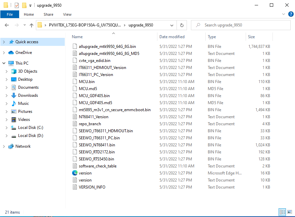
Task: Select Local Disk (D:) drive icon
Action: click(x=14, y=136)
